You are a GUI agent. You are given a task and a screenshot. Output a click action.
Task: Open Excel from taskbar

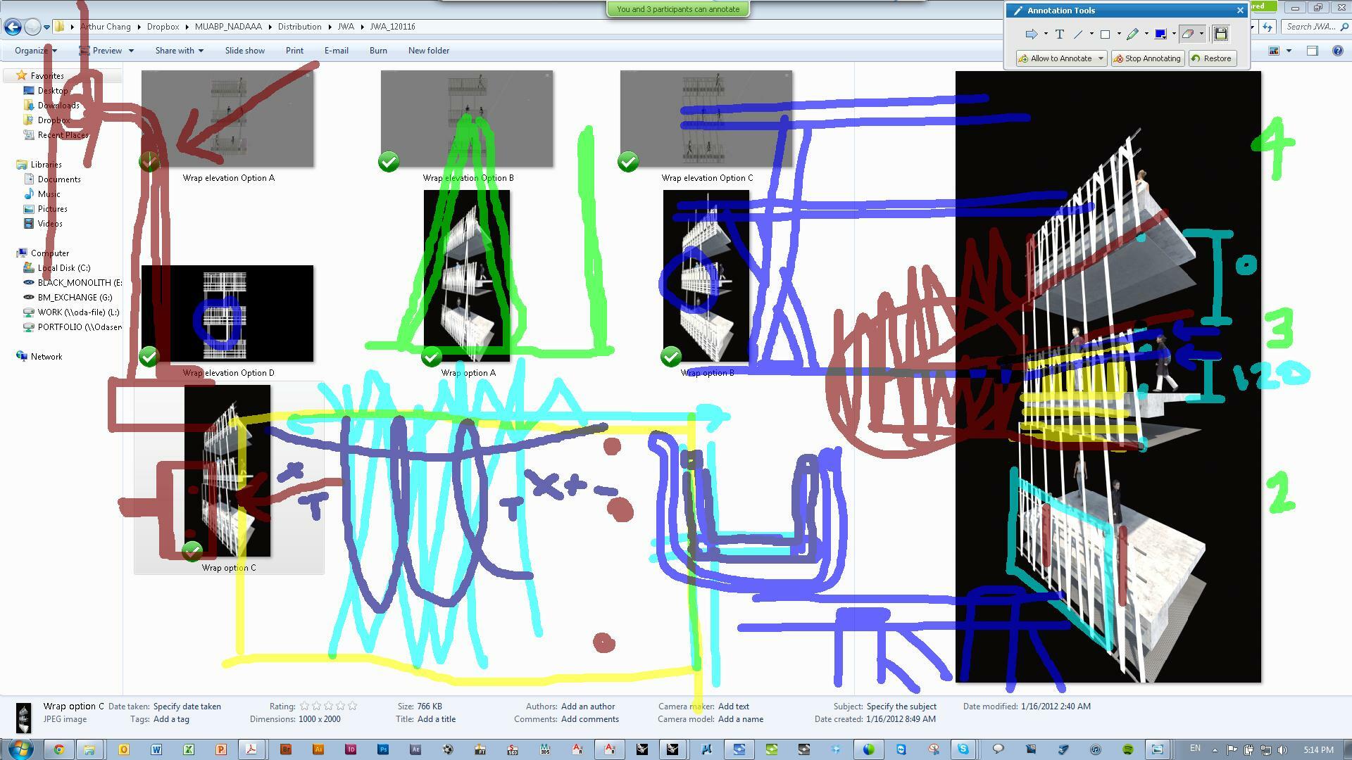[x=189, y=749]
